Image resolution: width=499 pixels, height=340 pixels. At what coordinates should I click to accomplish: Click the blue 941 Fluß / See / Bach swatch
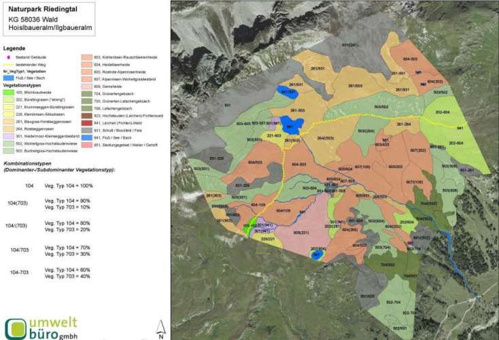pos(86,137)
